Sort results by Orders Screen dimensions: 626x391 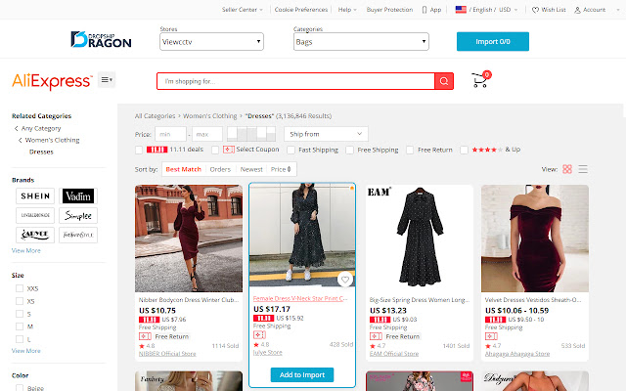click(220, 169)
